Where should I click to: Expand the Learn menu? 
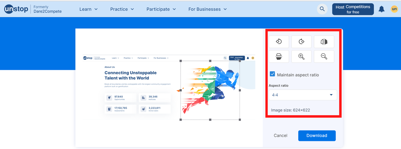coord(88,9)
